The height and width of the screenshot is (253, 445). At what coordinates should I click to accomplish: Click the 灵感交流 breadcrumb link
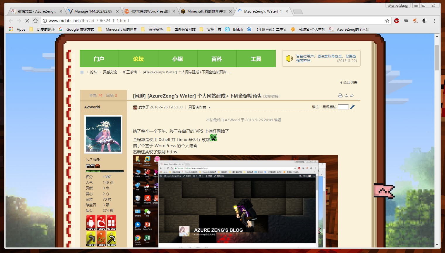pos(110,72)
